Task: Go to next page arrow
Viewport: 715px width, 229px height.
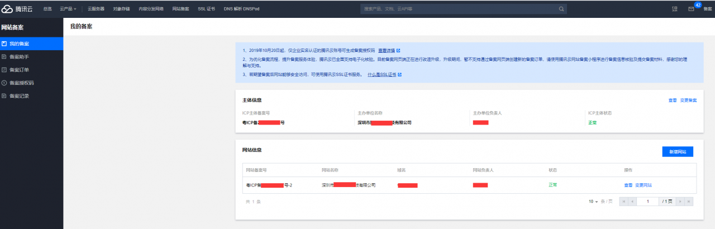Action: (680, 201)
